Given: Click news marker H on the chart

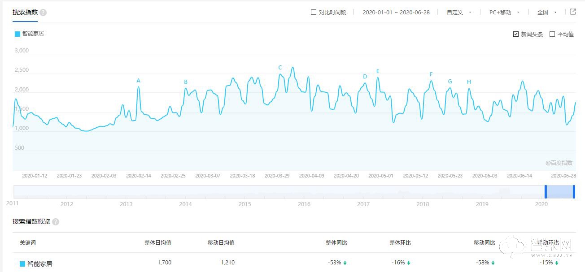Looking at the screenshot, I should [x=469, y=82].
